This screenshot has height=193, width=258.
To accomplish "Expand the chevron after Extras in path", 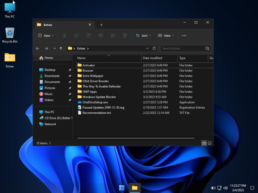I will [88, 48].
